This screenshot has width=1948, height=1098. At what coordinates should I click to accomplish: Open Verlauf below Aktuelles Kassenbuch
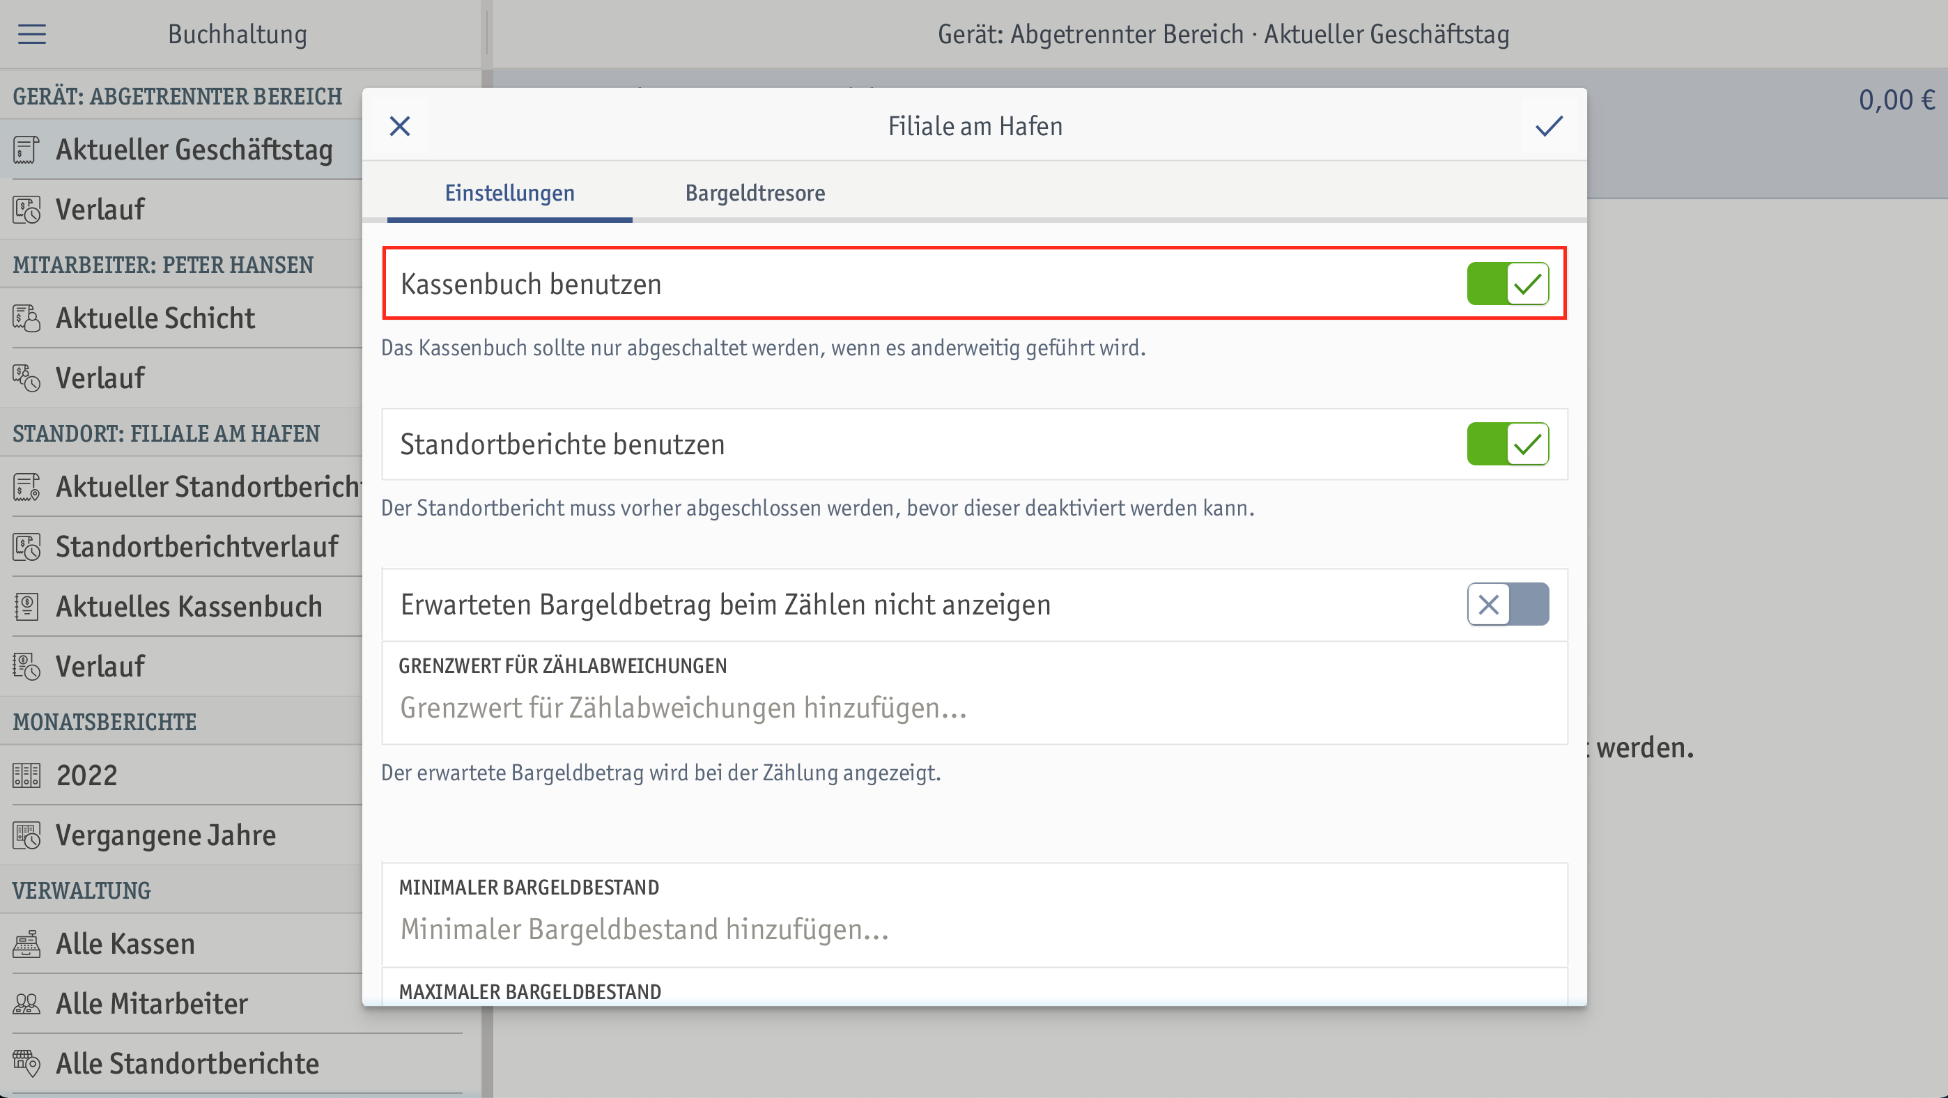tap(100, 666)
